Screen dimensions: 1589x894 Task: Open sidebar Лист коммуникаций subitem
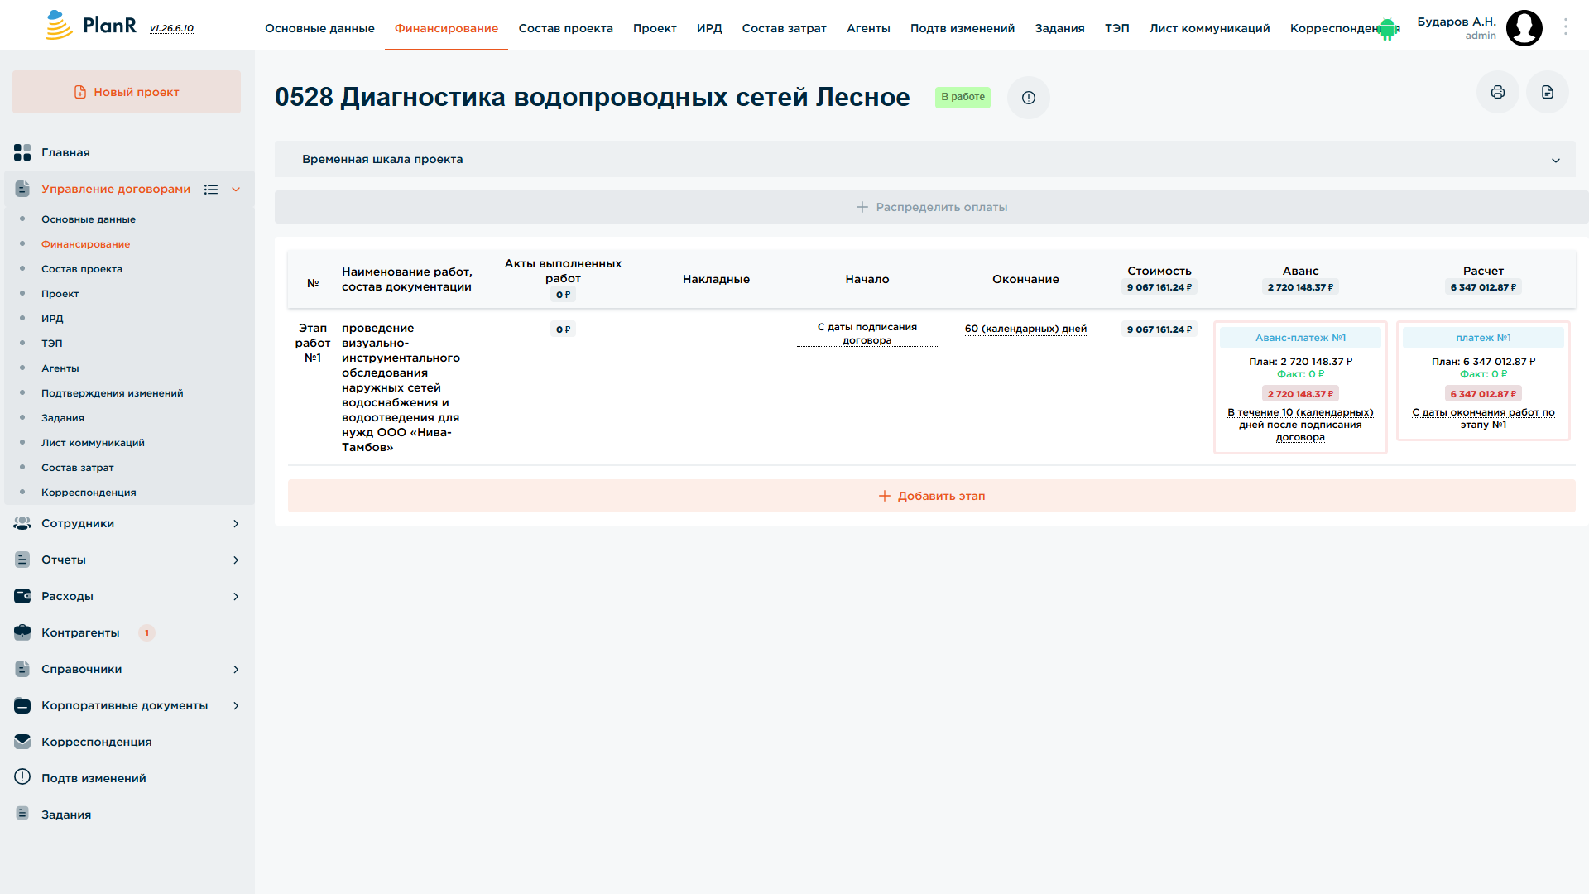(x=93, y=443)
